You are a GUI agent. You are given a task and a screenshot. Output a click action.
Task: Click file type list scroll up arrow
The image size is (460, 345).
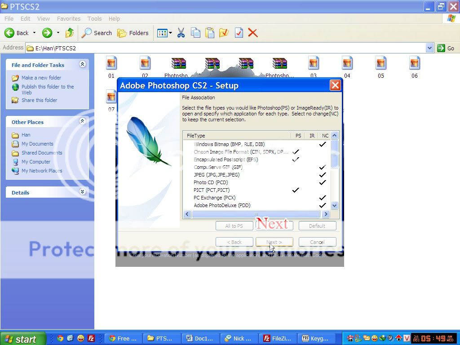point(334,135)
